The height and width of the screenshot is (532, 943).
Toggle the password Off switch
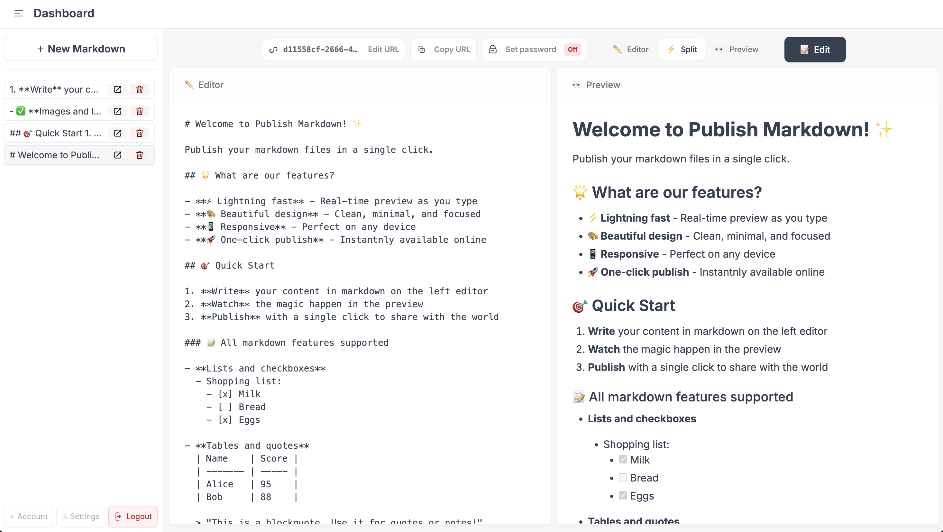pyautogui.click(x=572, y=50)
